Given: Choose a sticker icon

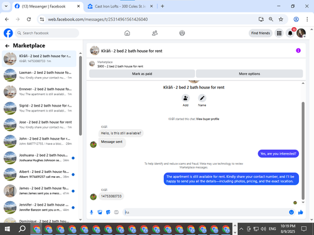Looking at the screenshot, I should click(108, 212).
